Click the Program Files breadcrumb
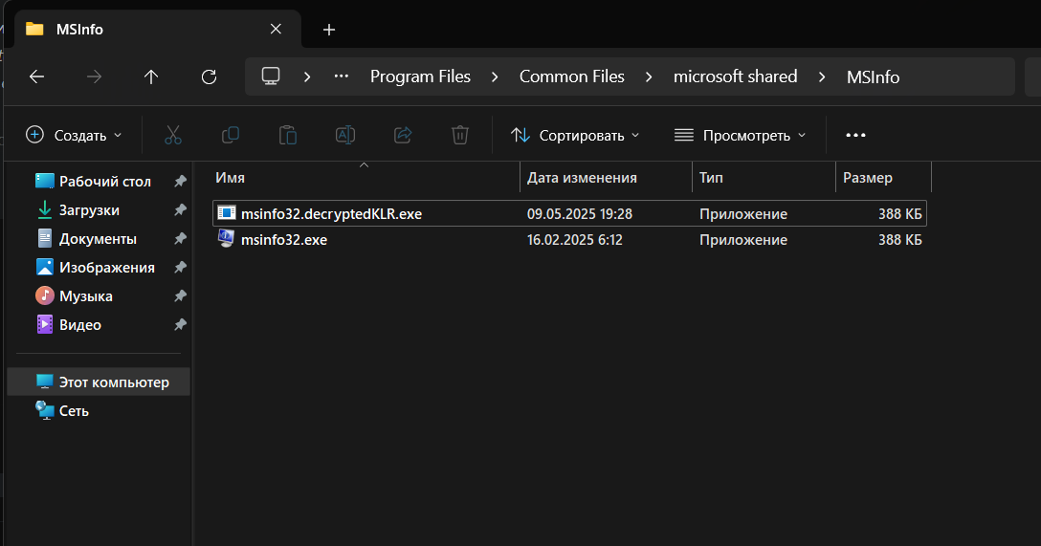1041x546 pixels. [420, 76]
